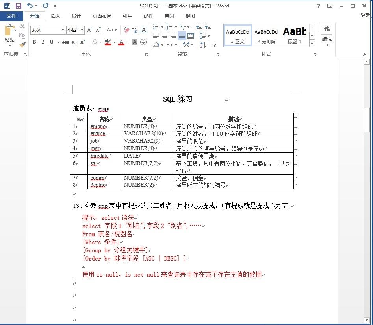Sort with the A-Z sort icon
The height and width of the screenshot is (325, 373).
[x=203, y=44]
